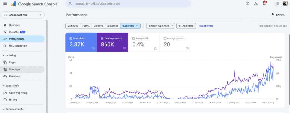Screen dimensions: 290x113
Task: Enable the Average position checkbox
Action: coord(165,38)
